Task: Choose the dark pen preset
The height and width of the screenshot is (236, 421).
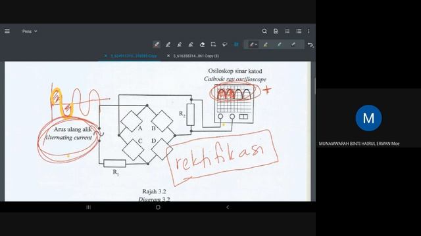Action: click(293, 45)
